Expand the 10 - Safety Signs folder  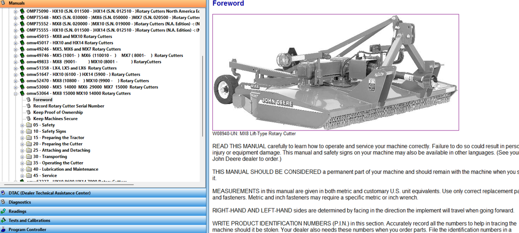pos(22,131)
